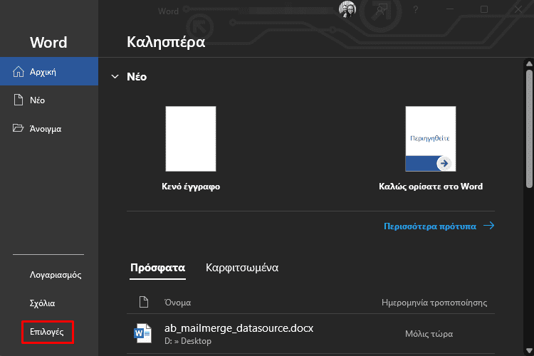This screenshot has width=534, height=356.
Task: Open the Άνοιγμα folder item
Action: 49,129
